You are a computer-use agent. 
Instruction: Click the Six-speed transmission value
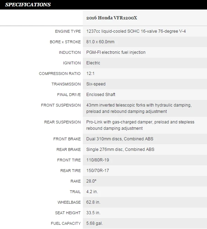tap(96, 84)
